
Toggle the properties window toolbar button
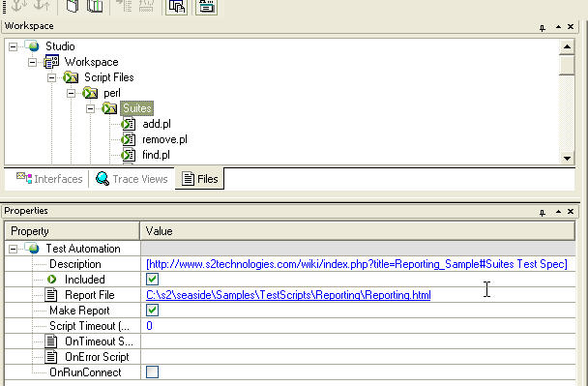[206, 7]
